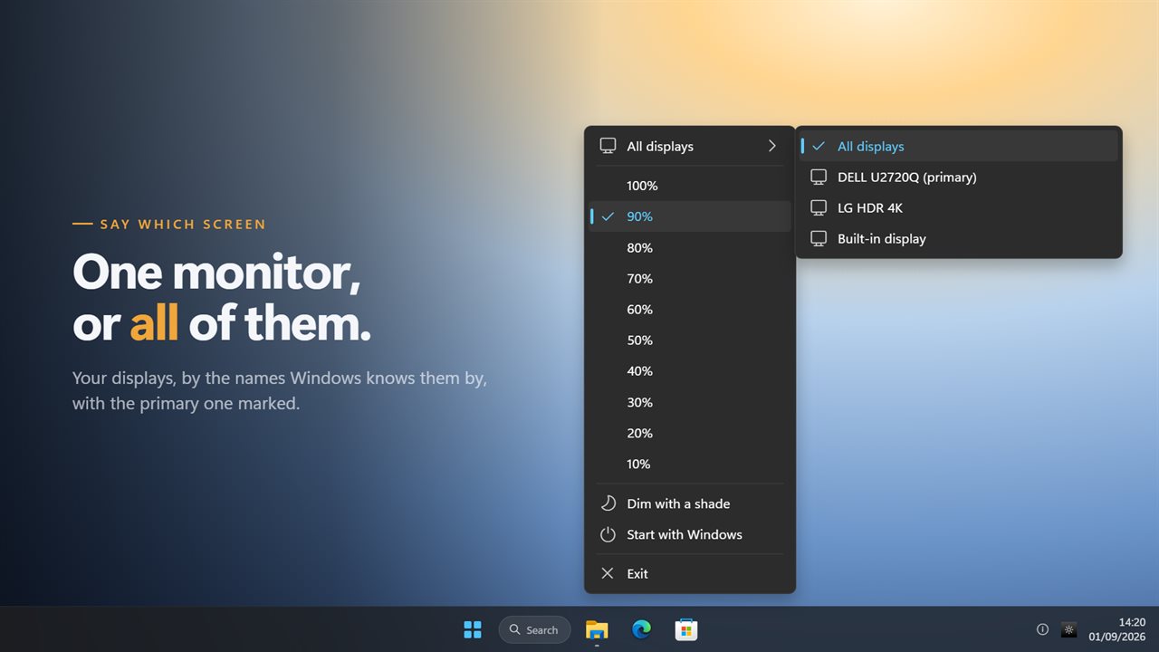The image size is (1159, 652).
Task: Click the taskbar Search box
Action: point(534,629)
